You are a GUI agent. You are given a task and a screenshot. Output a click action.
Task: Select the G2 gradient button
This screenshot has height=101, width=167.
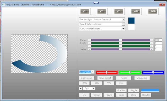pyautogui.click(x=102, y=11)
